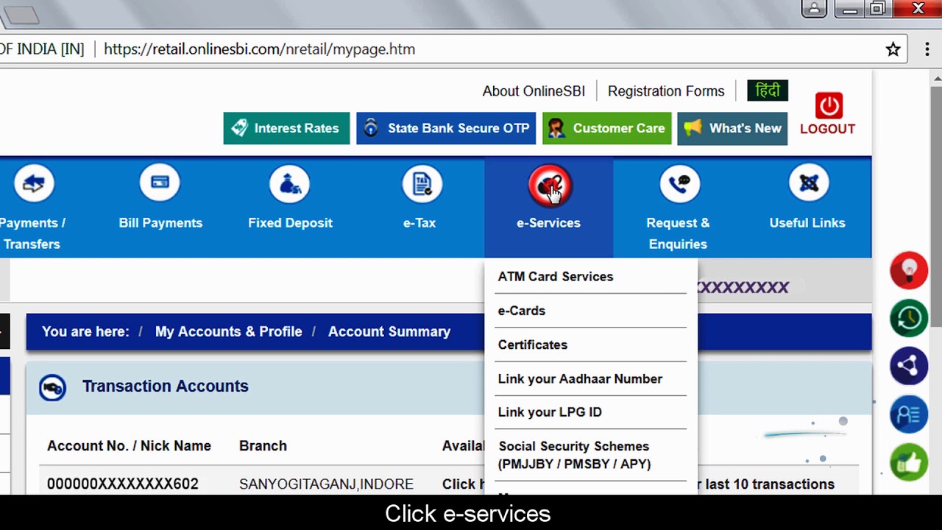Go to My Accounts & Profile breadcrumb
The height and width of the screenshot is (530, 942).
point(228,331)
